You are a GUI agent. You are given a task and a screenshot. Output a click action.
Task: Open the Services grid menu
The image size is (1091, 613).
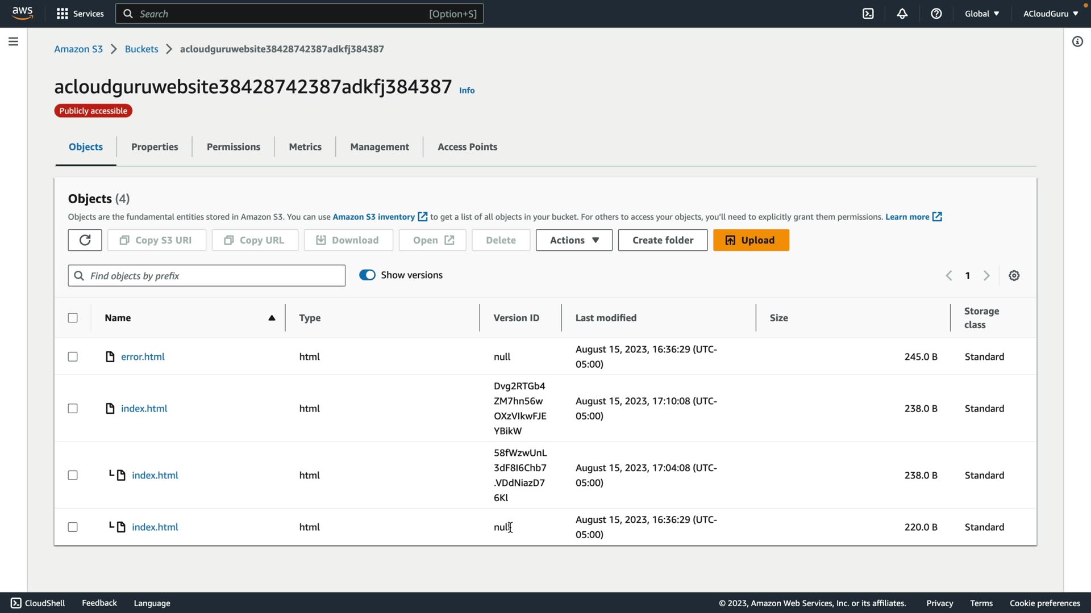point(80,14)
